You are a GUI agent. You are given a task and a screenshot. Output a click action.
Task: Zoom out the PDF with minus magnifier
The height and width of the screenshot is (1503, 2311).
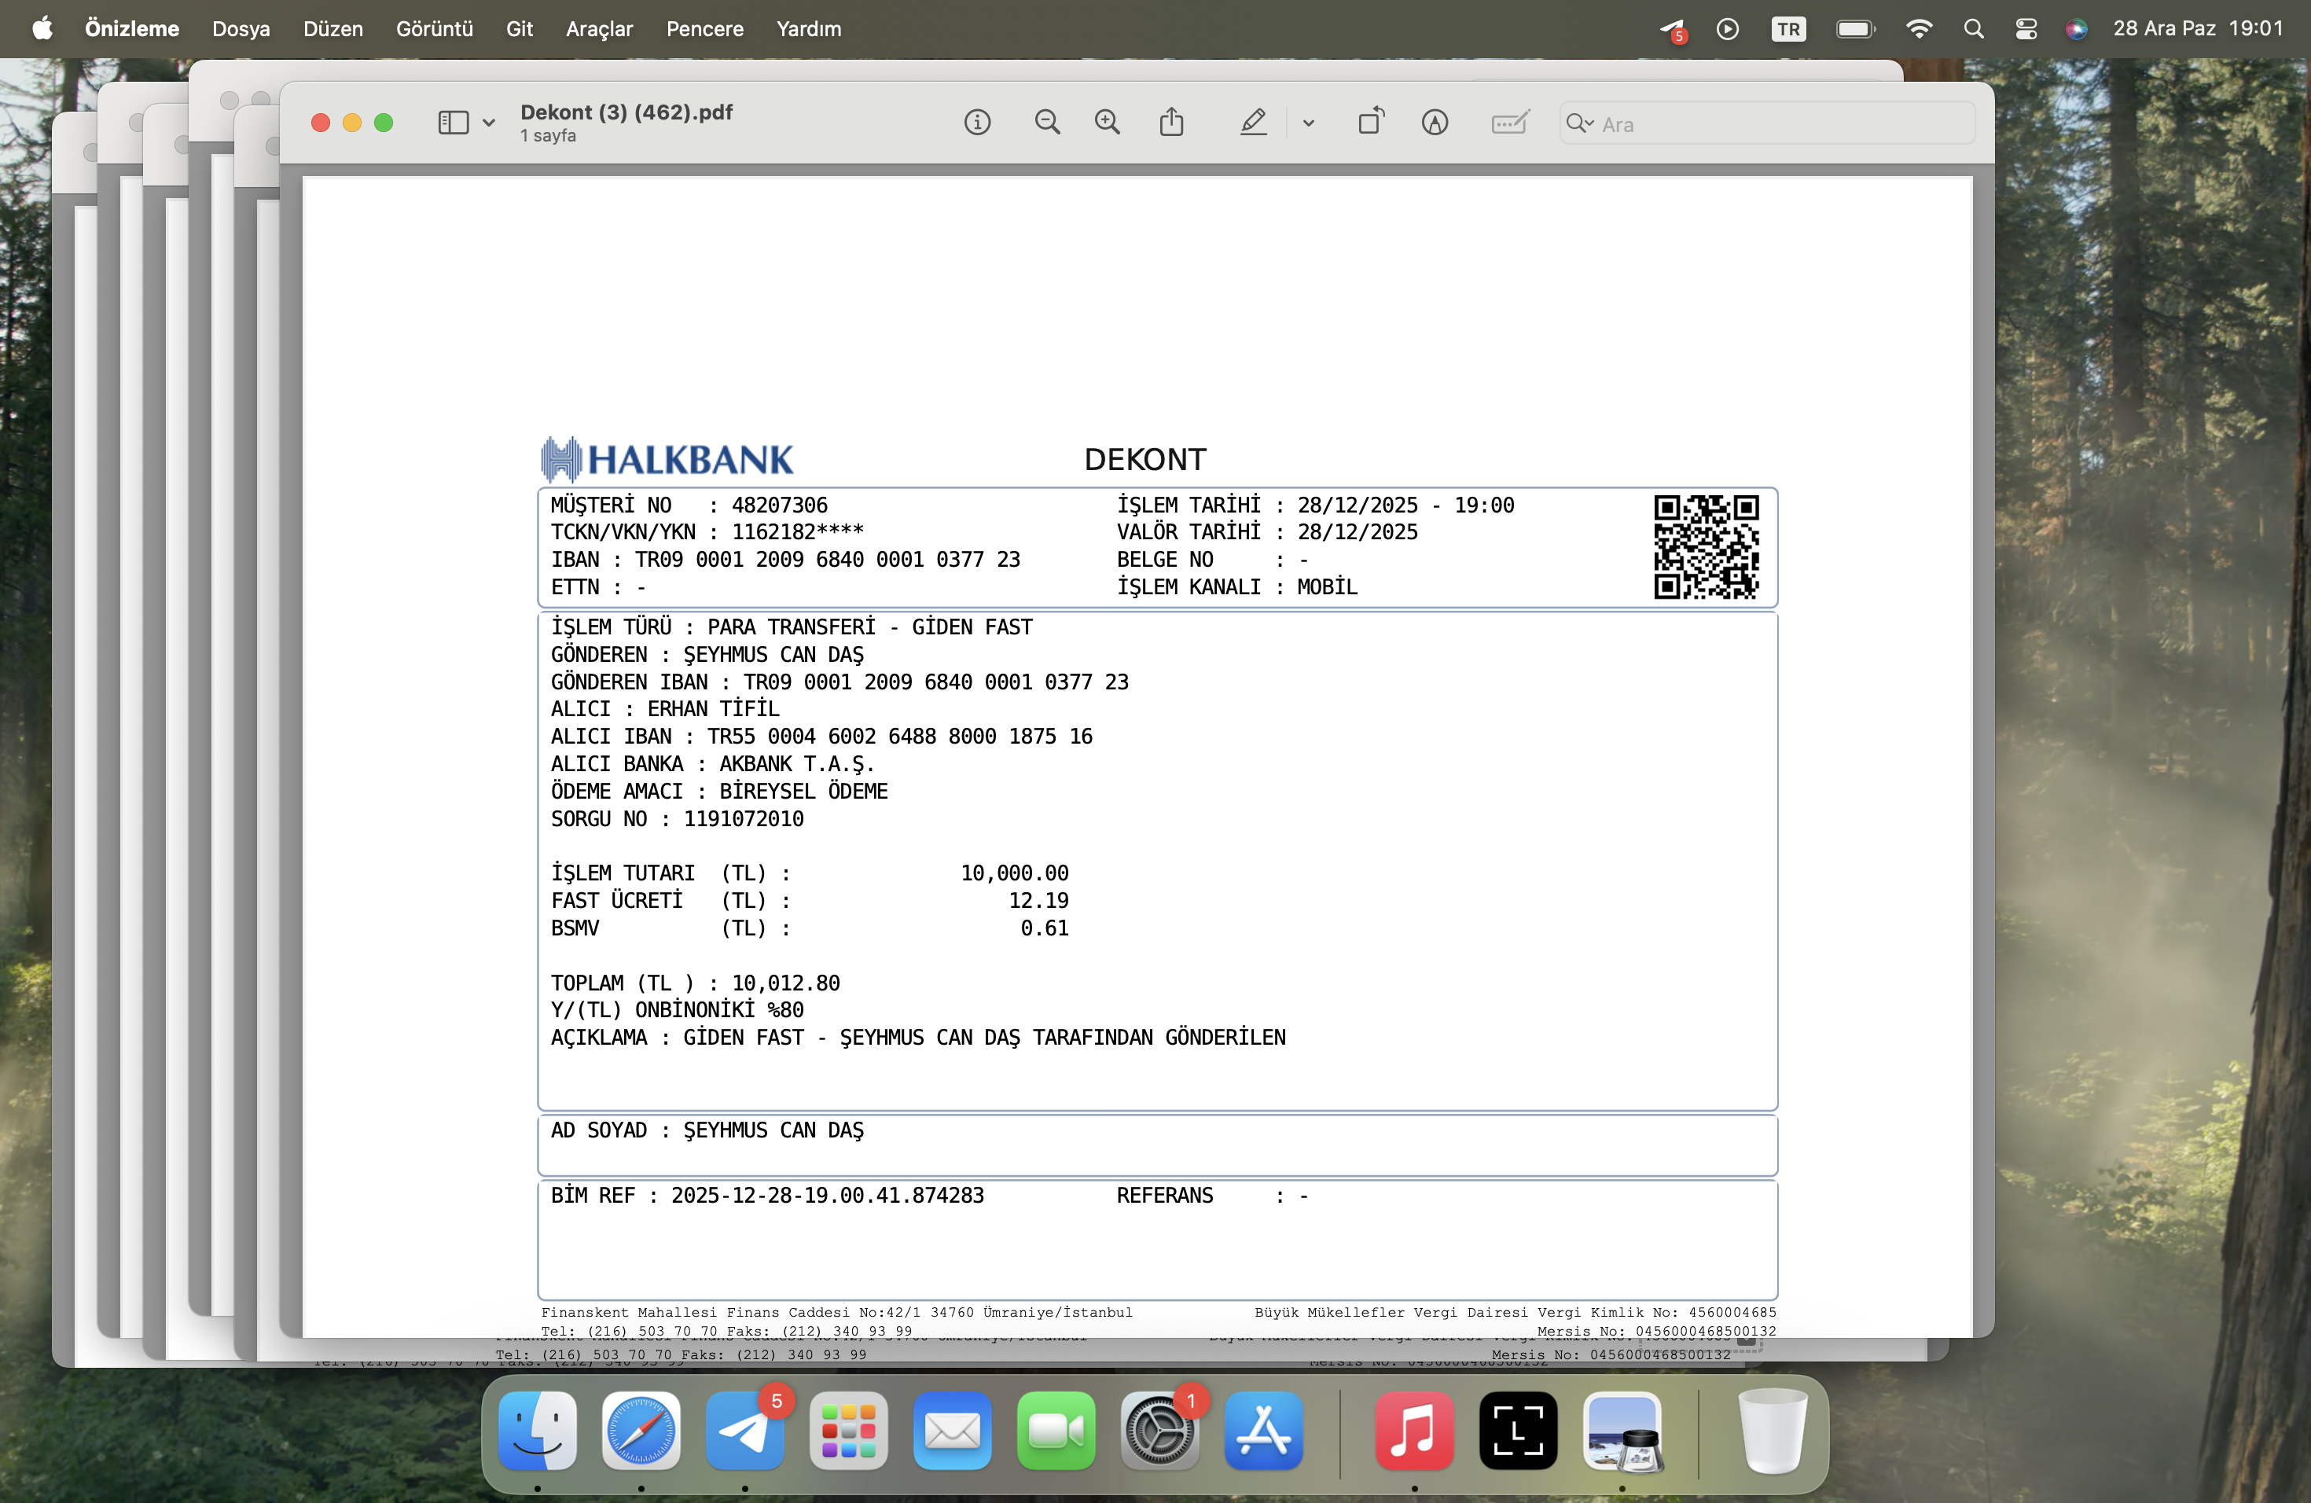1047,123
